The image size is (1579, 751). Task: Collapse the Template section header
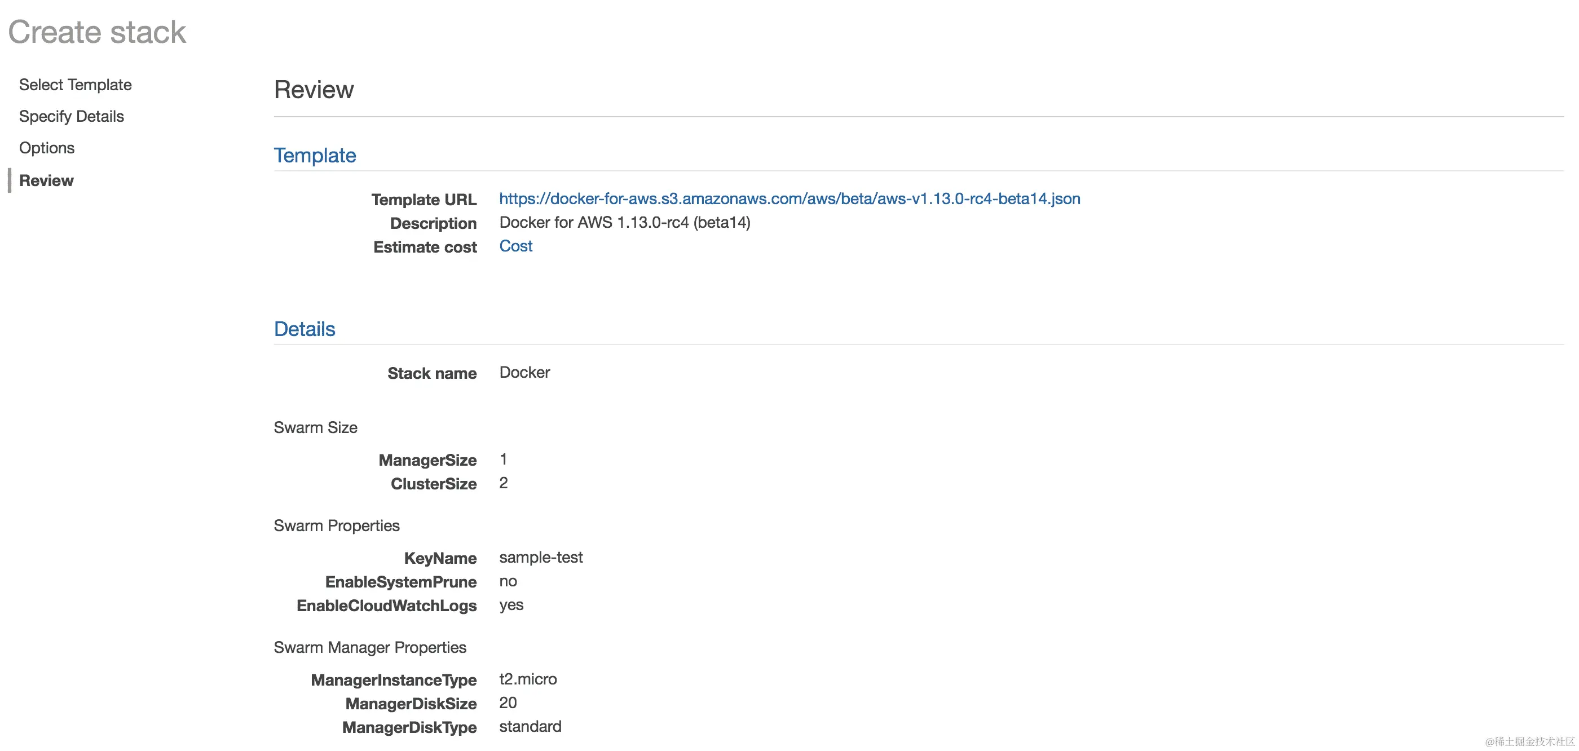(315, 155)
